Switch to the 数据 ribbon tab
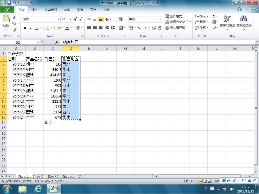259x194 pixels. [80, 10]
